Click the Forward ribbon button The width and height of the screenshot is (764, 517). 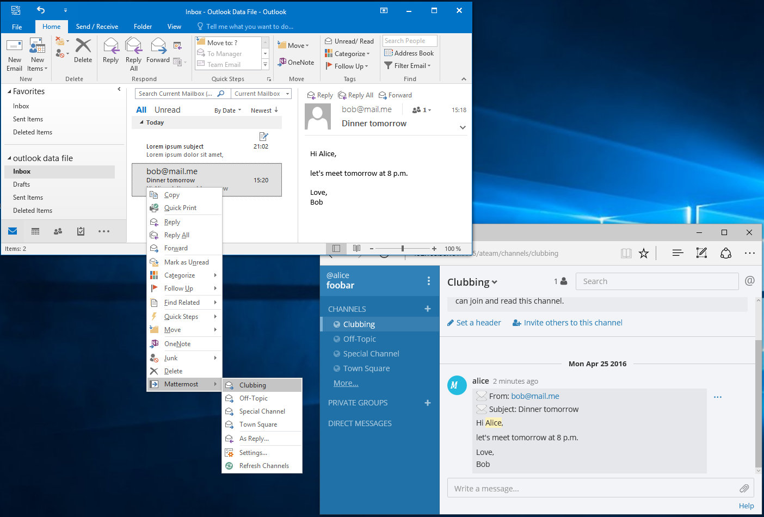point(158,51)
